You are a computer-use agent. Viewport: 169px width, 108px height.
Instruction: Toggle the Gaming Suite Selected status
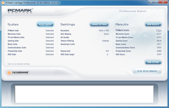point(50,41)
